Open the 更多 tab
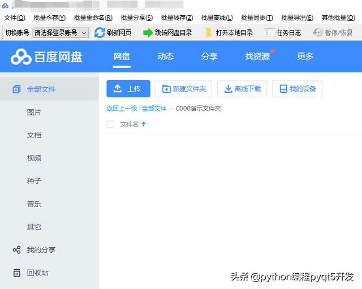This screenshot has height=289, width=362. [305, 57]
